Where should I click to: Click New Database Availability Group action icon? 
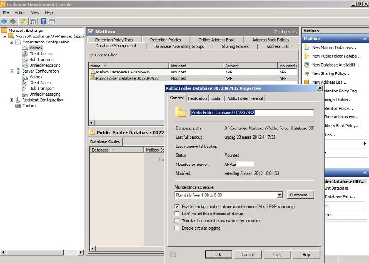[307, 65]
